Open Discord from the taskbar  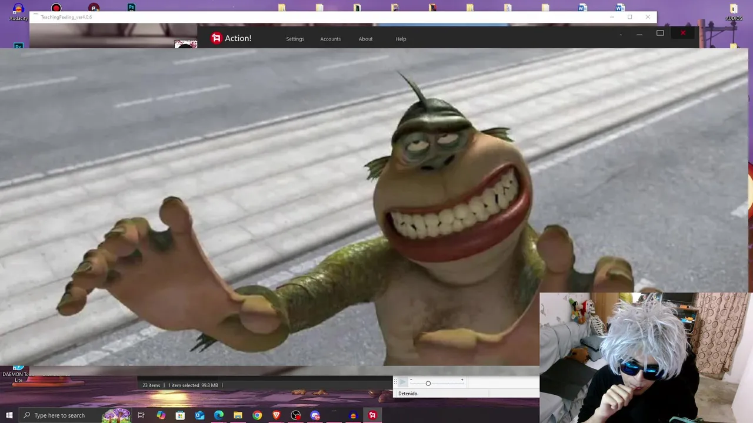(315, 415)
